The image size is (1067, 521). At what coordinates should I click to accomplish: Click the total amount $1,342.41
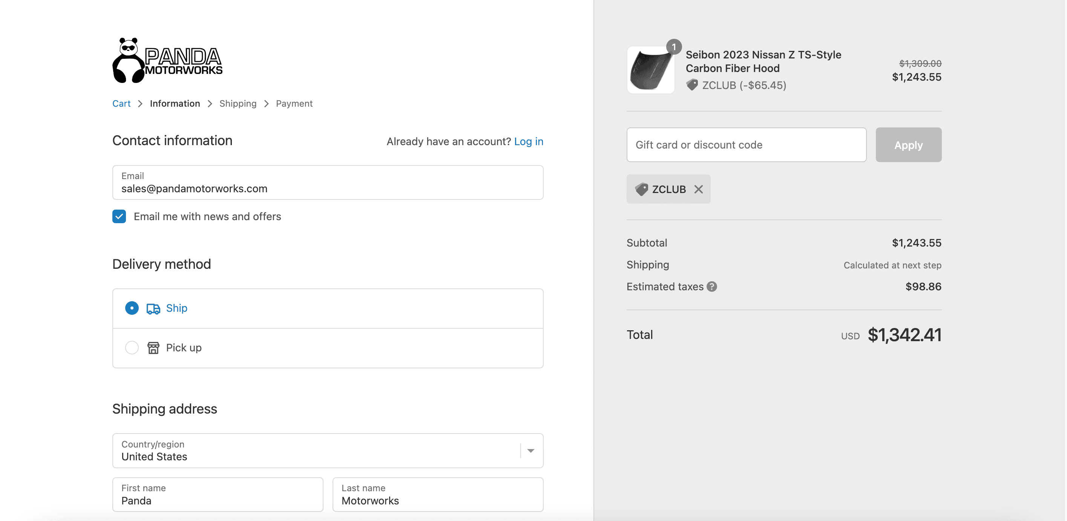click(904, 335)
